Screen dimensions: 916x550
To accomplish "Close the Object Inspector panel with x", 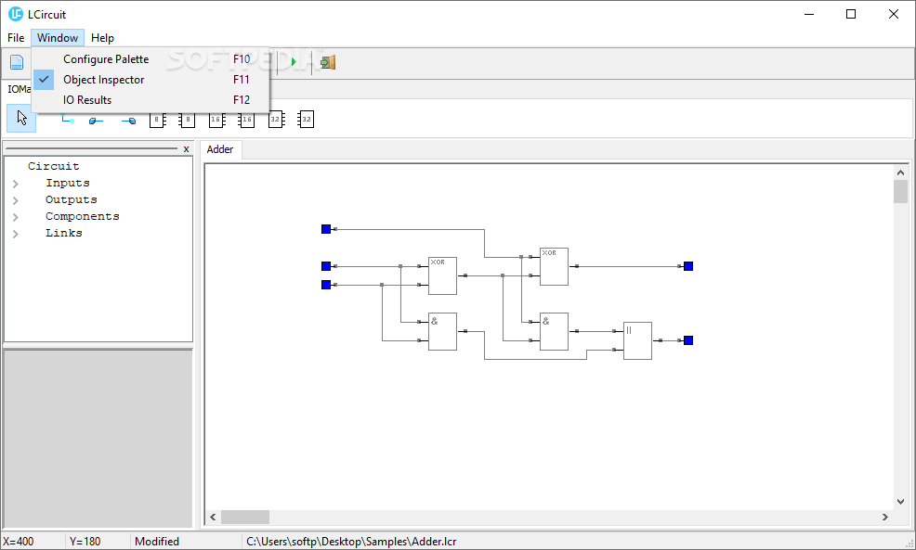I will click(187, 149).
